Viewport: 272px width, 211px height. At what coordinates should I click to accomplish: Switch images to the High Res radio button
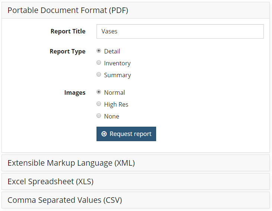click(99, 104)
